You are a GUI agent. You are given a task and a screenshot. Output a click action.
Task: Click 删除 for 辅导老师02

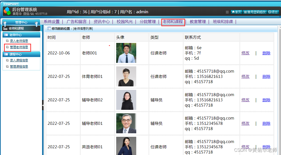tap(266, 100)
